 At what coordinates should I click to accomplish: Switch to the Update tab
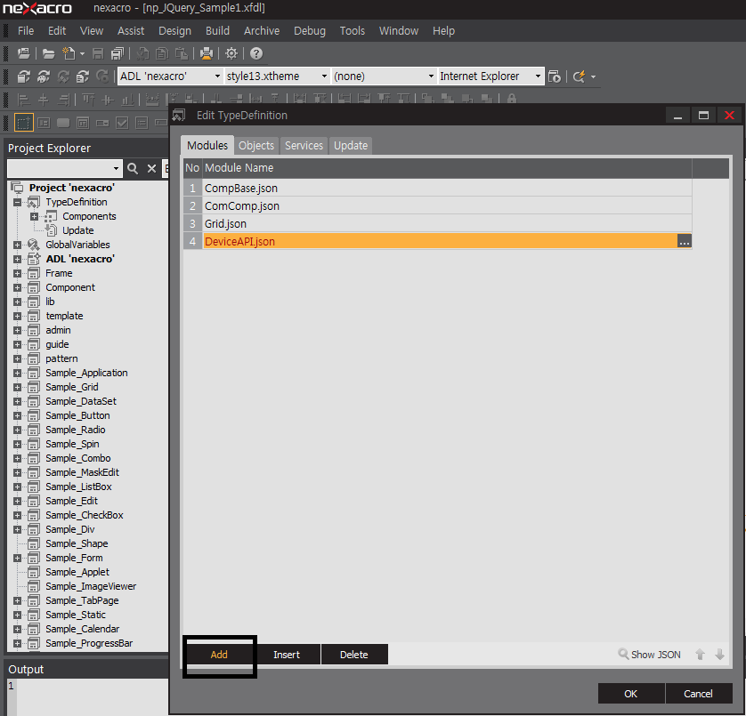351,146
